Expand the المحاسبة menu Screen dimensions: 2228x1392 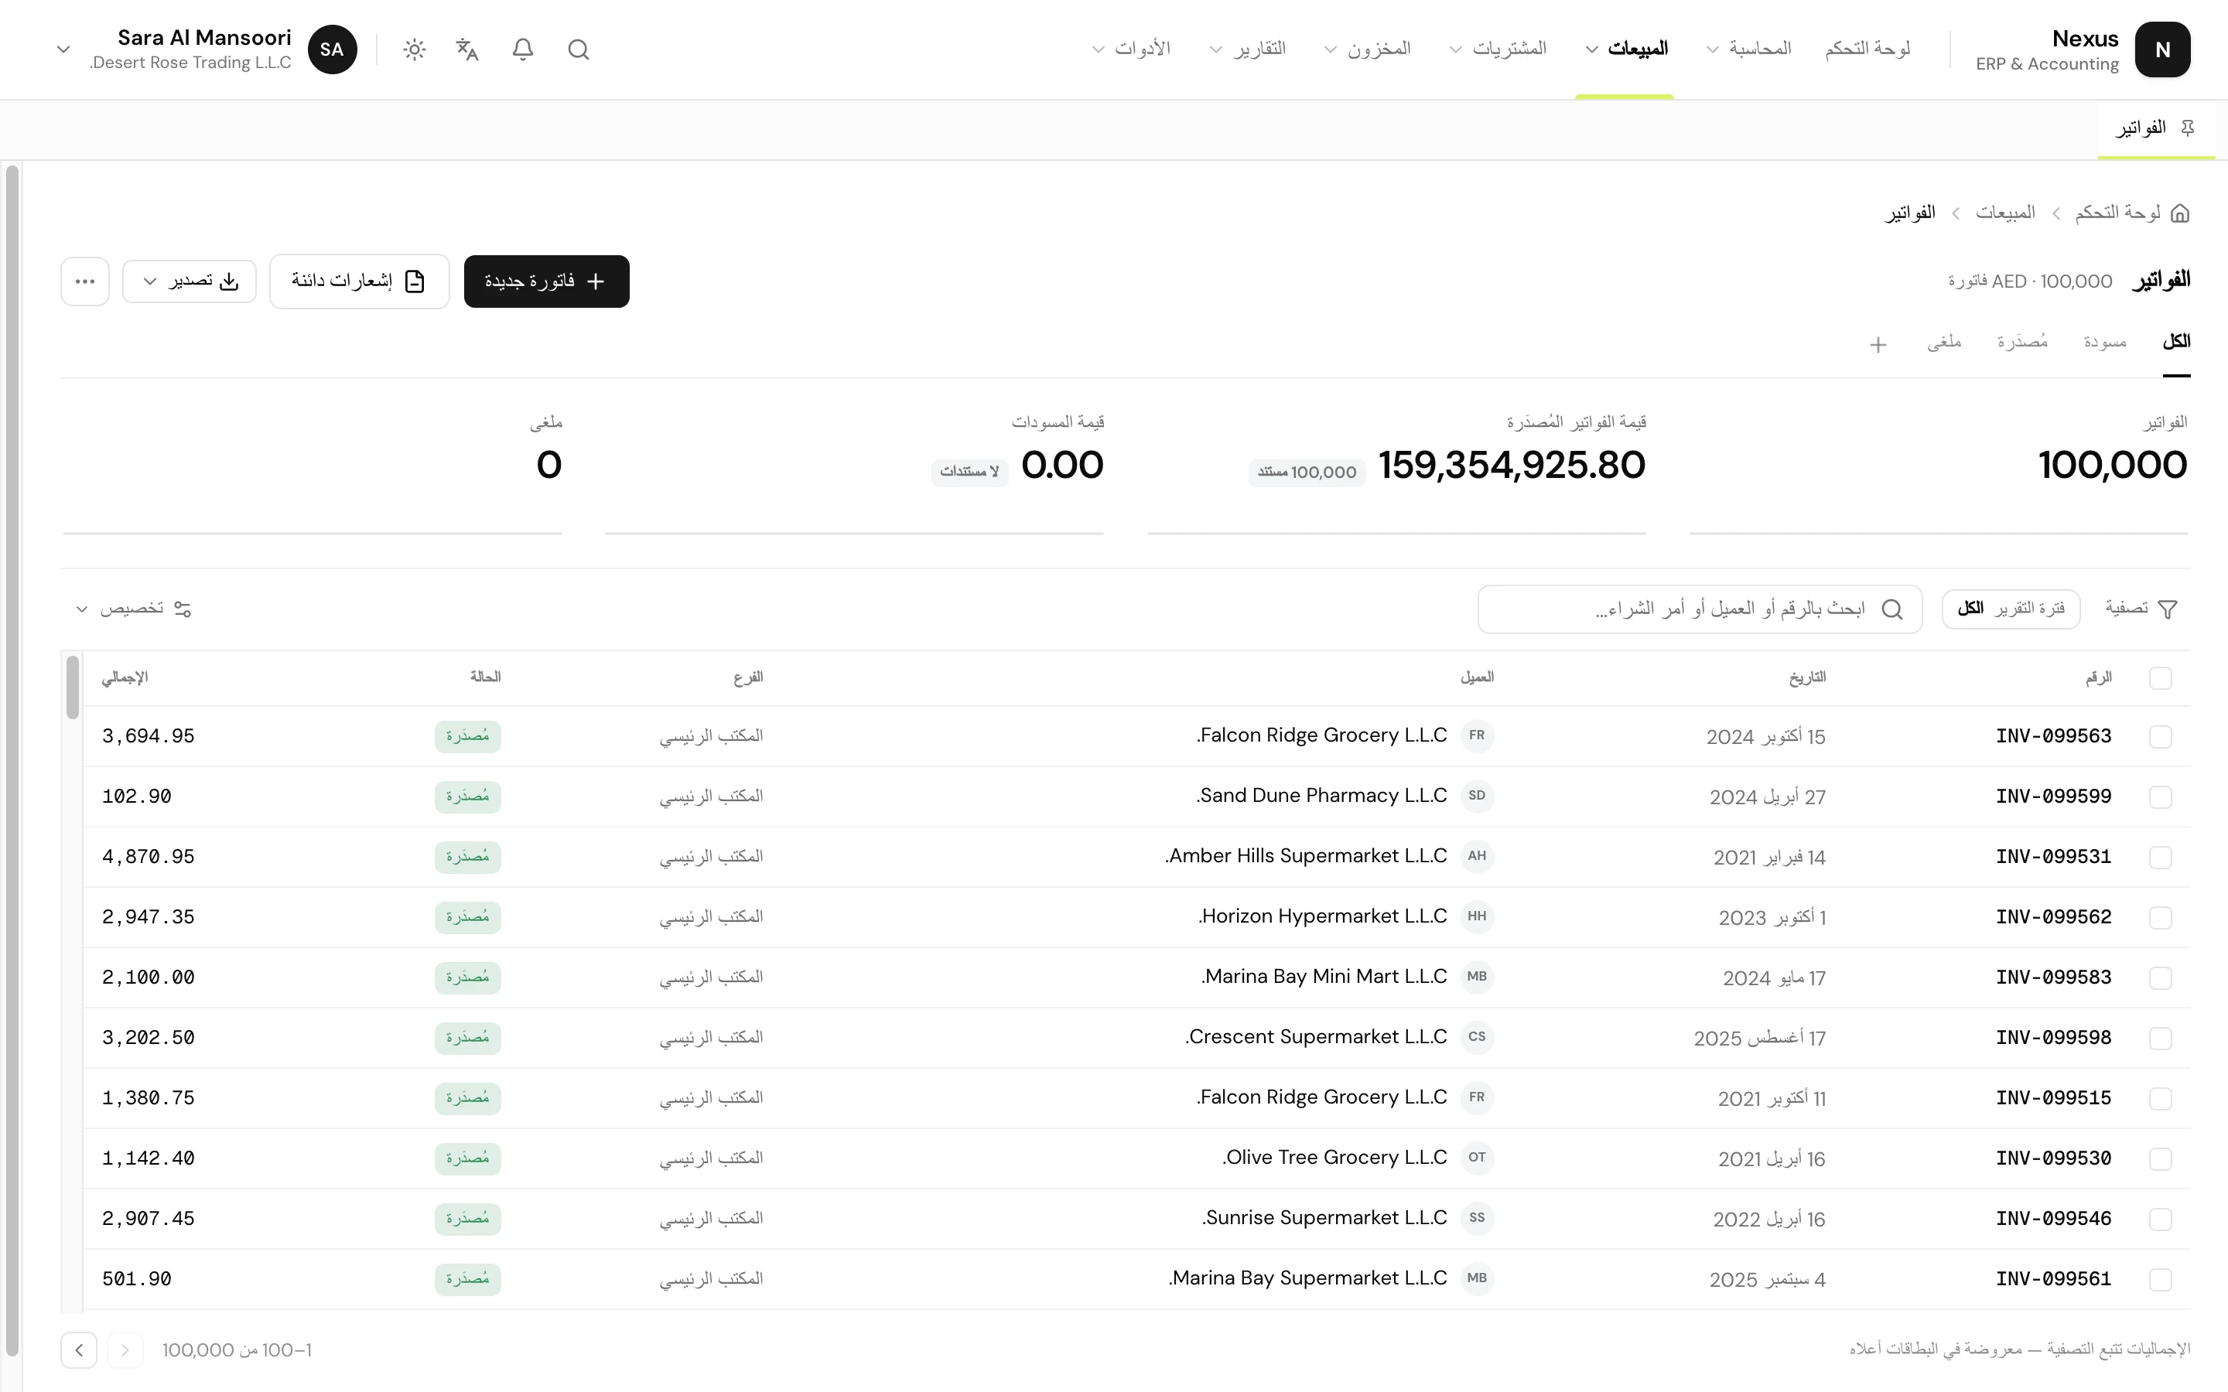click(1748, 49)
